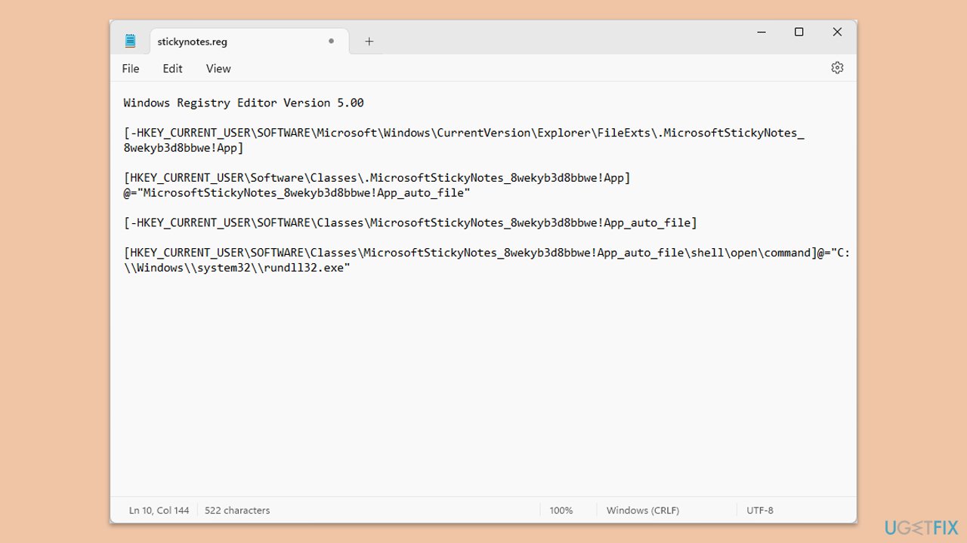Viewport: 967px width, 543px height.
Task: Open the View menu
Action: [x=218, y=69]
